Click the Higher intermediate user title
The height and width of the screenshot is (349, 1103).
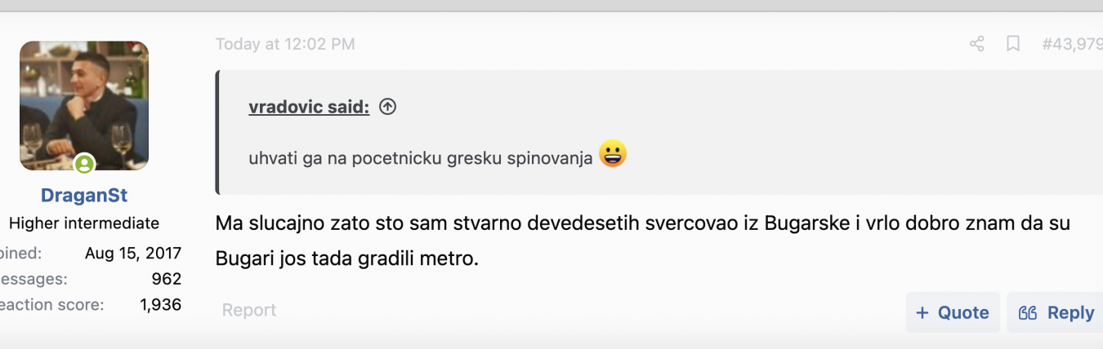click(84, 223)
